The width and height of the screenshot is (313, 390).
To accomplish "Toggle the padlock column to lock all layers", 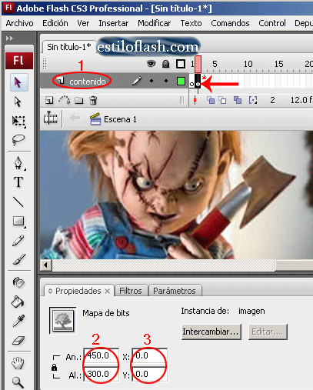I will click(166, 64).
